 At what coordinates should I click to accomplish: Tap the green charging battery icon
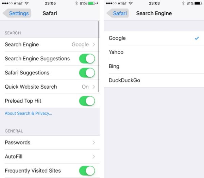click(x=93, y=3)
